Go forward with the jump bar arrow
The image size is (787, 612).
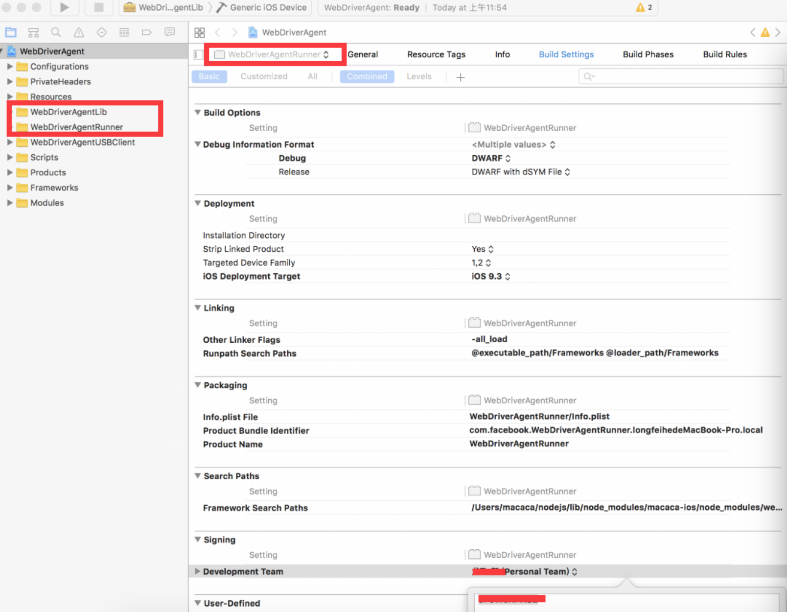coord(234,32)
